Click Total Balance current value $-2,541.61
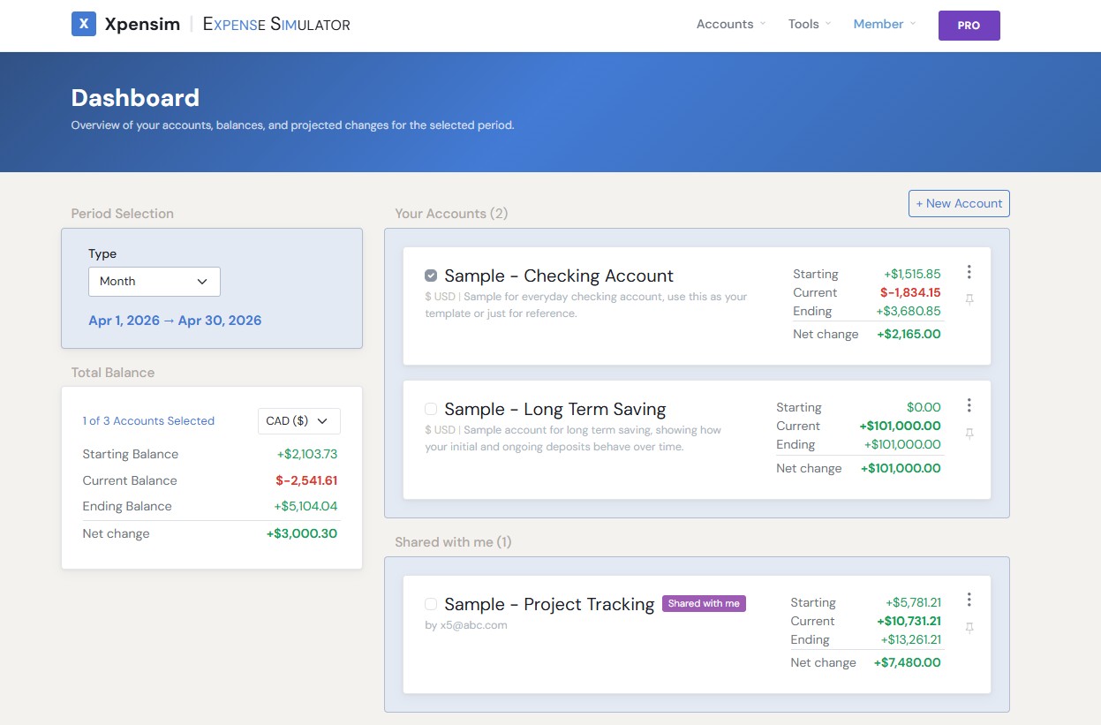 [x=306, y=480]
